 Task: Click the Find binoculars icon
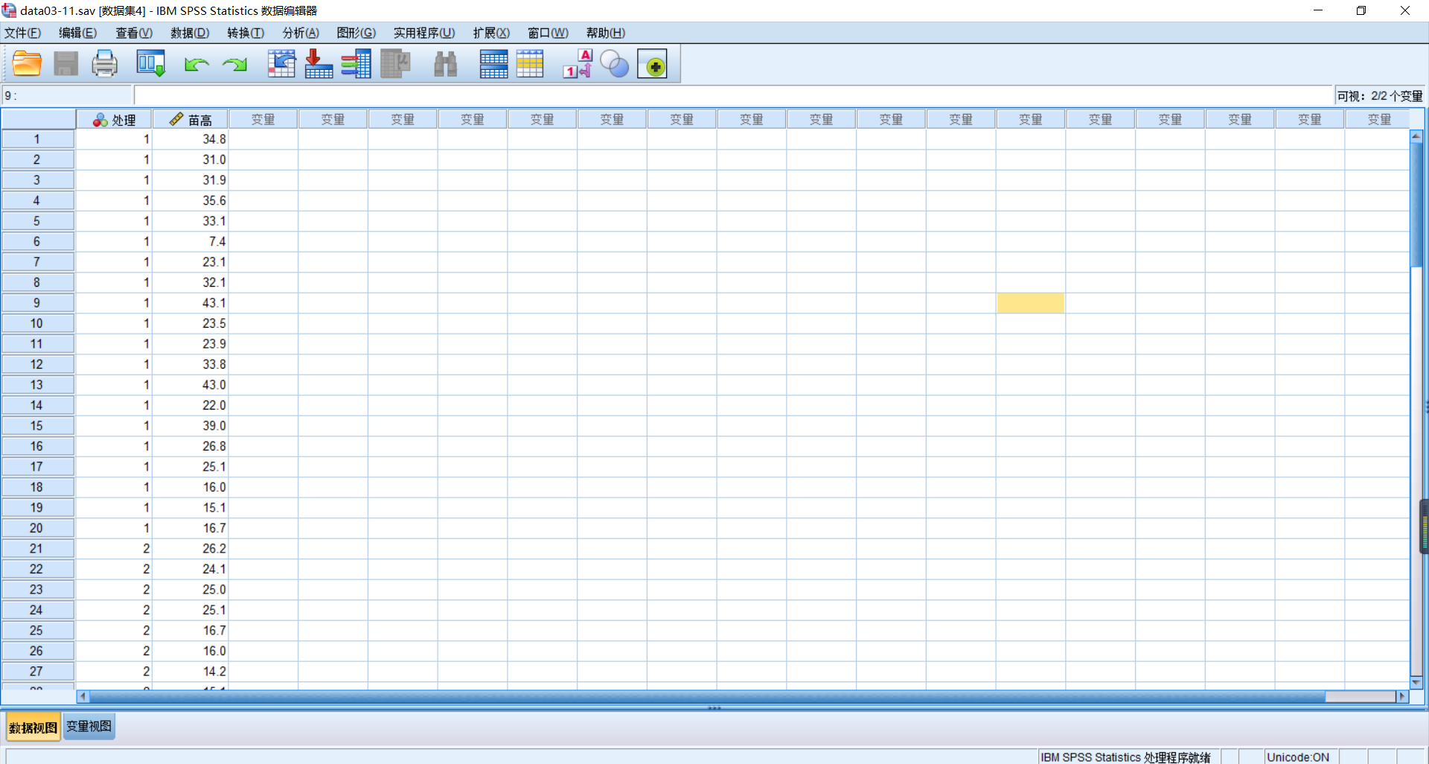coord(445,64)
